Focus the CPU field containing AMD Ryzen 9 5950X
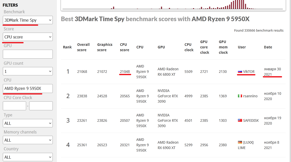This screenshot has width=291, height=162. [x=28, y=89]
